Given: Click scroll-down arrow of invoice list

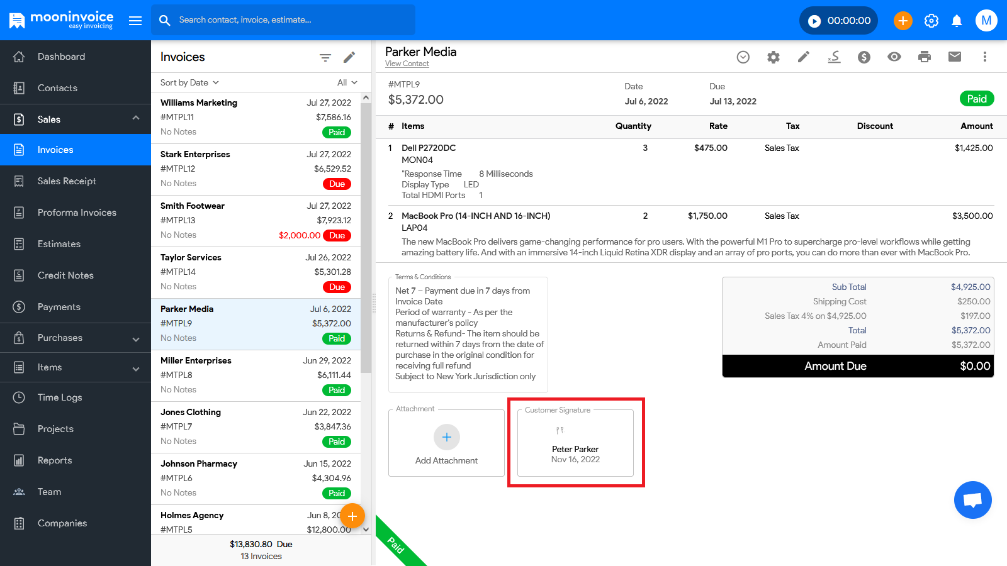Looking at the screenshot, I should coord(366,530).
